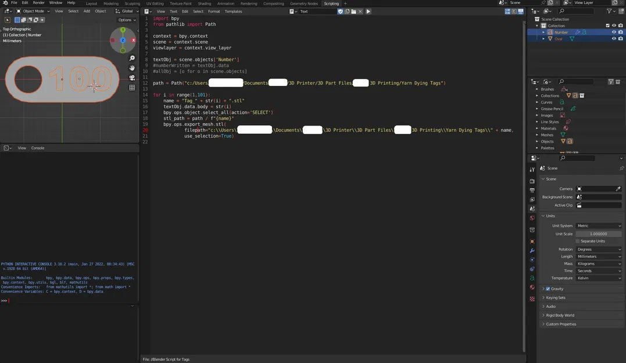Image resolution: width=626 pixels, height=363 pixels.
Task: Enable Separate Units checkbox
Action: [577, 241]
